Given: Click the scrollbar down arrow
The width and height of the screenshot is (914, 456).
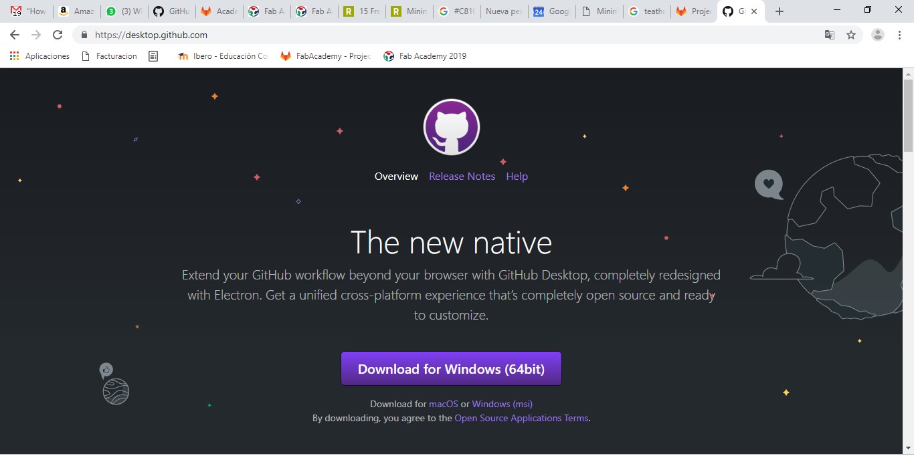Looking at the screenshot, I should (908, 448).
